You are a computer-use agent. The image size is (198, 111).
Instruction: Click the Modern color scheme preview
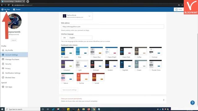click(x=111, y=64)
